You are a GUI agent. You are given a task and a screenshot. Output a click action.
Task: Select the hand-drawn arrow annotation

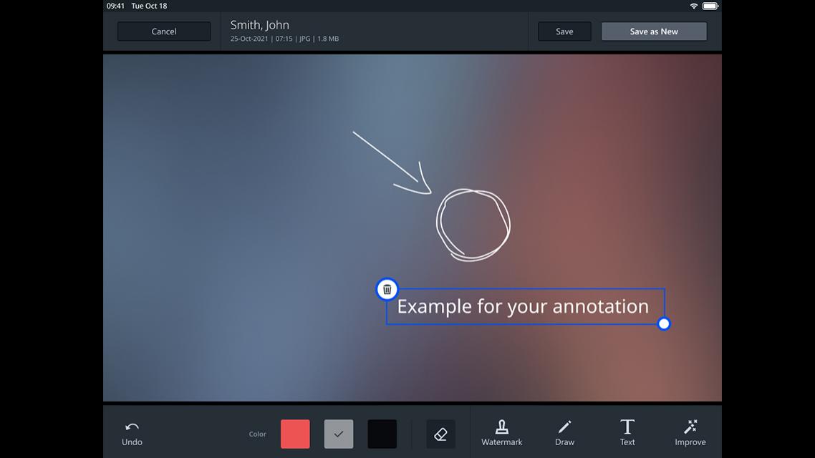click(392, 163)
